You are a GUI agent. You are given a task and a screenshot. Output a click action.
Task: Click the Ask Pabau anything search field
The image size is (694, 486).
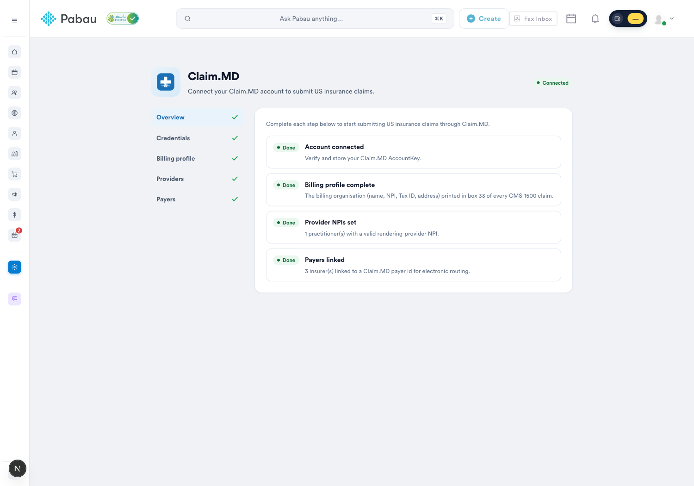click(x=315, y=19)
